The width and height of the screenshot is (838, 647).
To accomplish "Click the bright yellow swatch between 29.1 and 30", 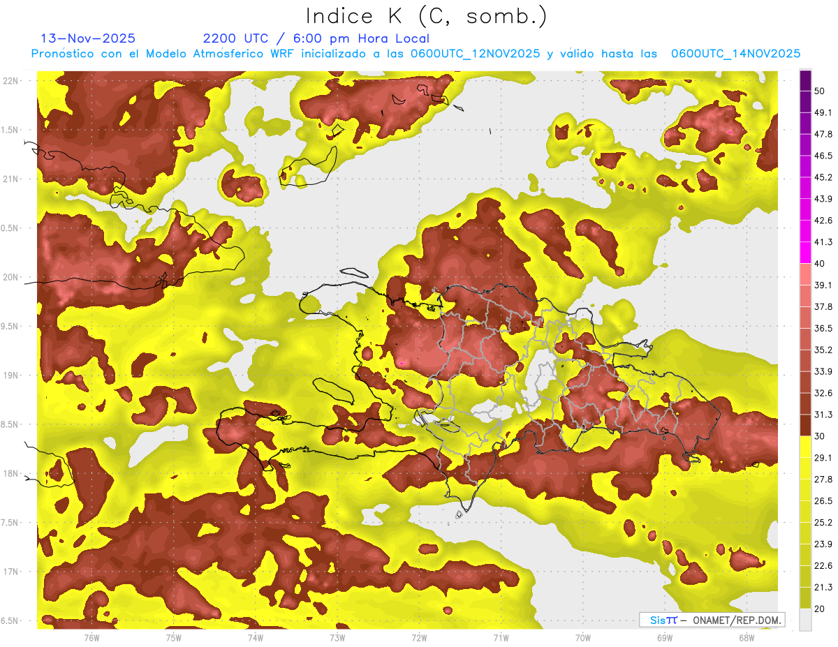I will (x=805, y=447).
